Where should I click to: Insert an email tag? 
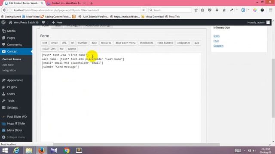54,43
